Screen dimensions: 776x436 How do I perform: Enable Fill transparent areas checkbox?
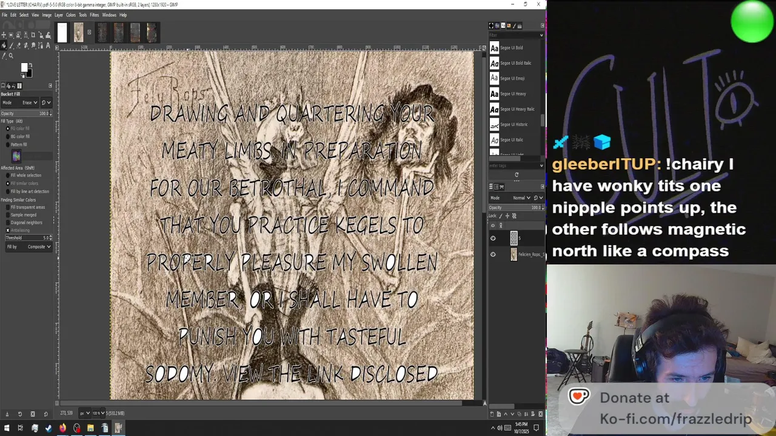pos(8,207)
